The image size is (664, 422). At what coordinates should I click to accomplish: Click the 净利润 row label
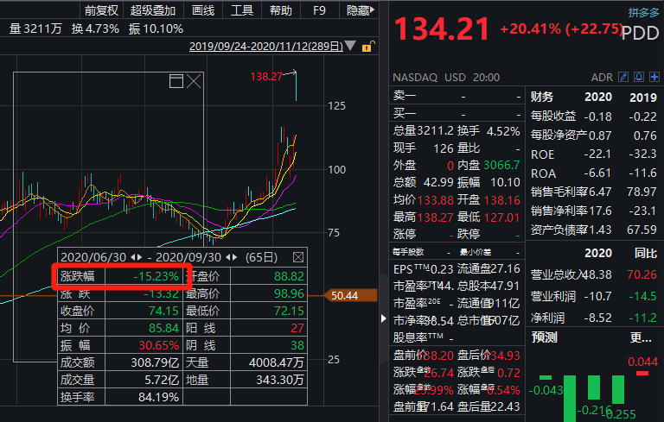547,318
